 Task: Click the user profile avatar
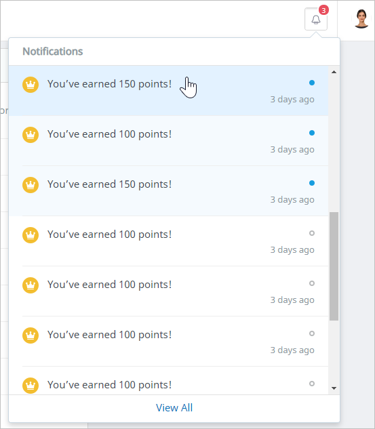point(361,18)
